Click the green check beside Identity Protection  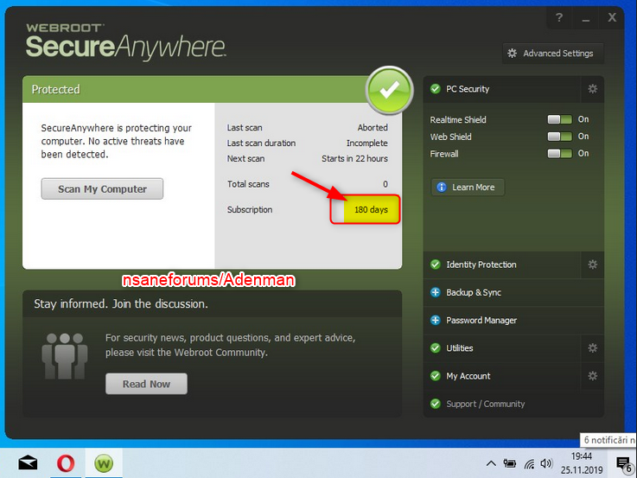point(435,264)
